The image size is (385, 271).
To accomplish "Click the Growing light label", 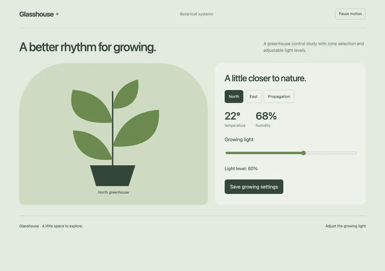I will [239, 139].
